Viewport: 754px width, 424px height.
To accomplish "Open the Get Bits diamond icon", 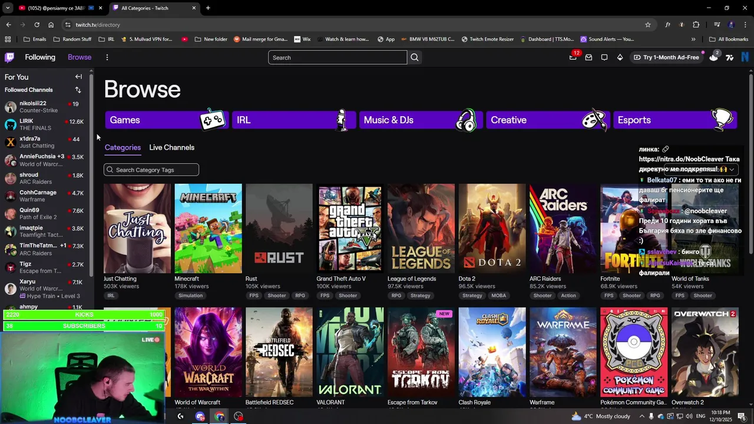I will click(620, 57).
